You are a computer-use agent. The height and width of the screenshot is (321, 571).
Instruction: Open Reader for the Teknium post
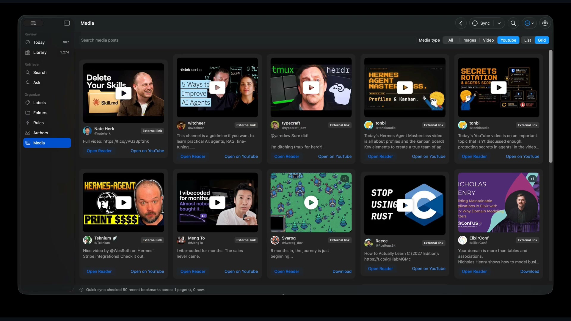(x=99, y=272)
